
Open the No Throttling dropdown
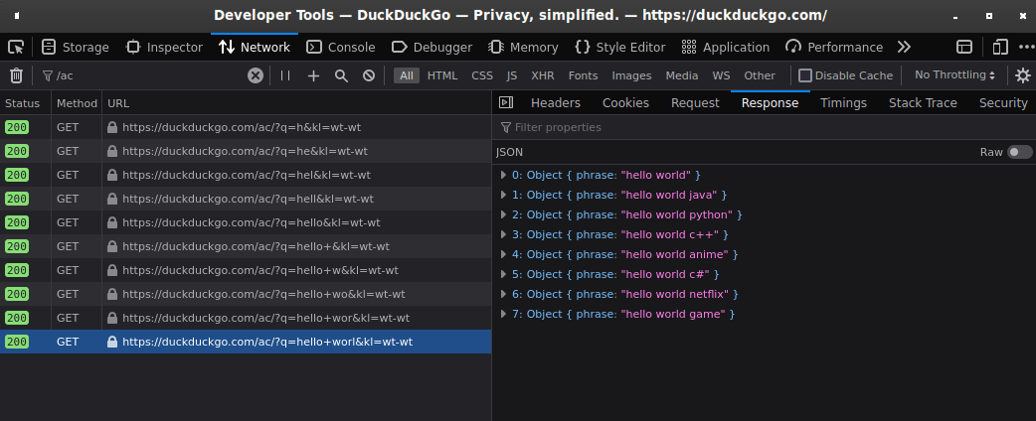tap(954, 75)
